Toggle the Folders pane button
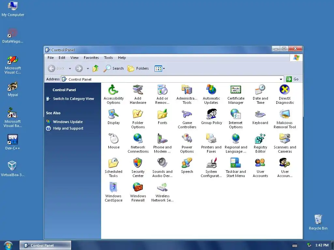The height and width of the screenshot is (250, 334). point(138,68)
